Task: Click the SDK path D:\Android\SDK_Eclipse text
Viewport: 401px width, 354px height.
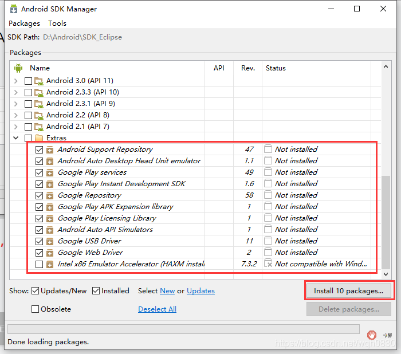Action: click(x=82, y=37)
